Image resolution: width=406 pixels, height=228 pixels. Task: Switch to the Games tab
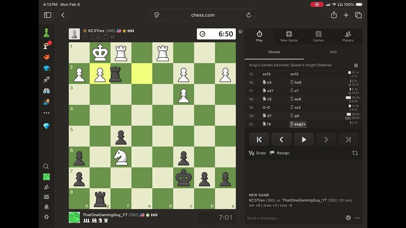coord(318,36)
